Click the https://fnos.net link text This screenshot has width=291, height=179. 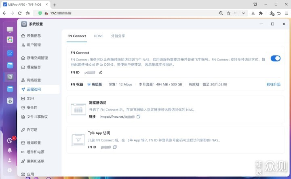pyautogui.click(x=118, y=117)
